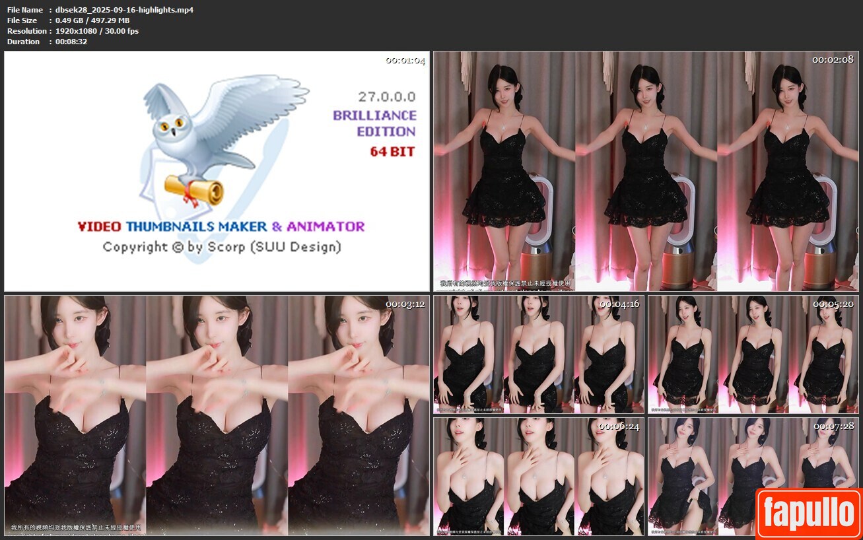The height and width of the screenshot is (540, 863).
Task: Click the VIDEO THUMBNAILS MAKER & ANIMATOR title
Action: click(221, 226)
